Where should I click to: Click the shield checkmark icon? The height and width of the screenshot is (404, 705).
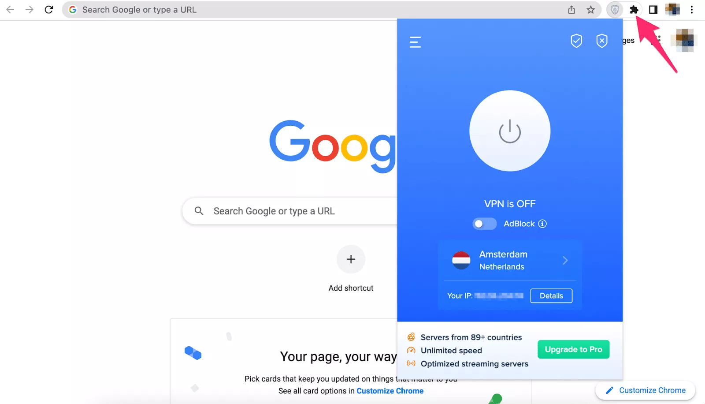point(576,41)
